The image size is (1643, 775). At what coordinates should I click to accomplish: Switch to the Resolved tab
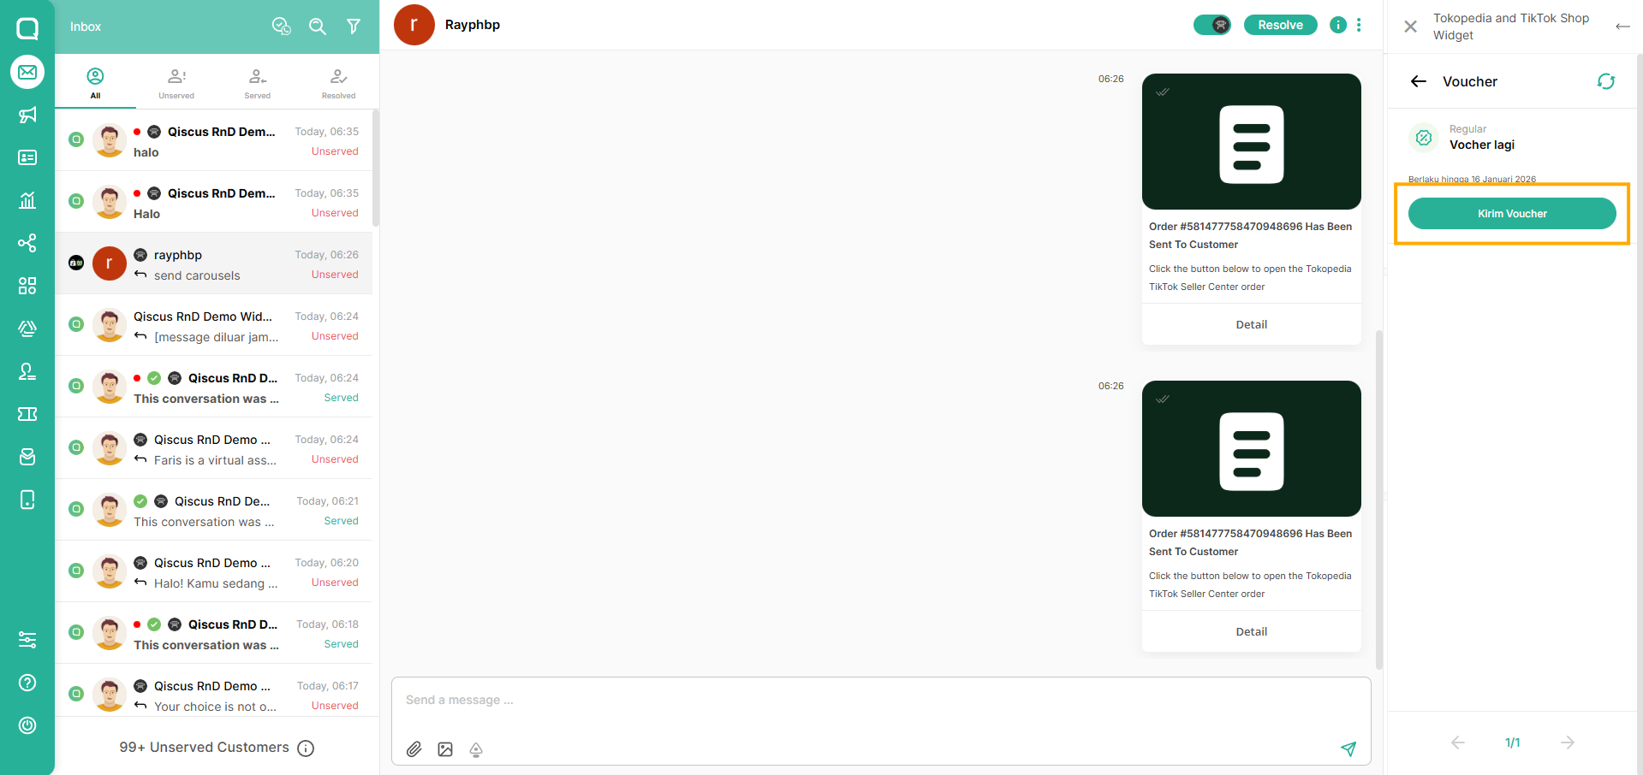click(338, 83)
